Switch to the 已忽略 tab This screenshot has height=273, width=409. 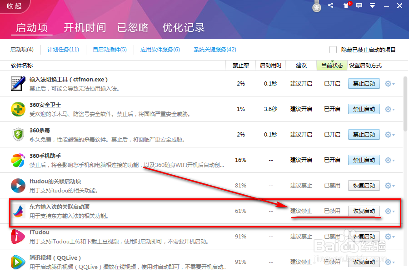pos(133,27)
